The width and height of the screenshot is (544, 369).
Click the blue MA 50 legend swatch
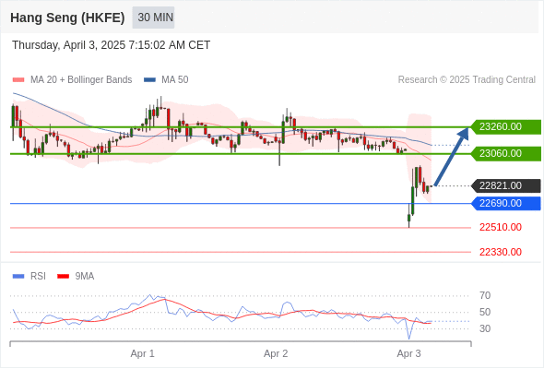pos(149,80)
